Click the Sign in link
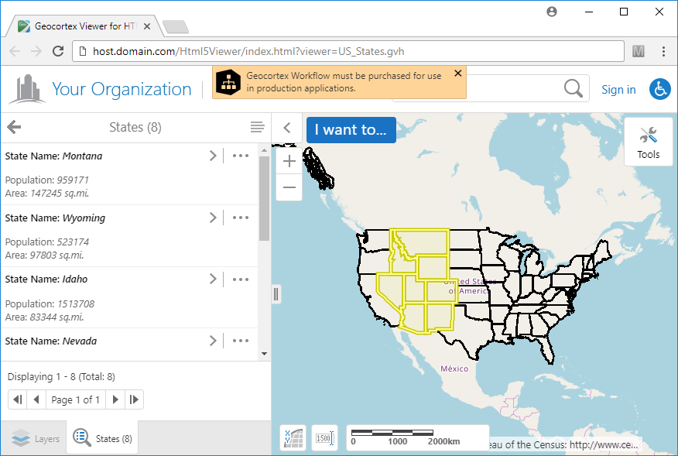The height and width of the screenshot is (456, 678). click(x=618, y=89)
